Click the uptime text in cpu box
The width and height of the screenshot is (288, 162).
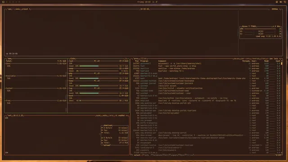point(12,54)
